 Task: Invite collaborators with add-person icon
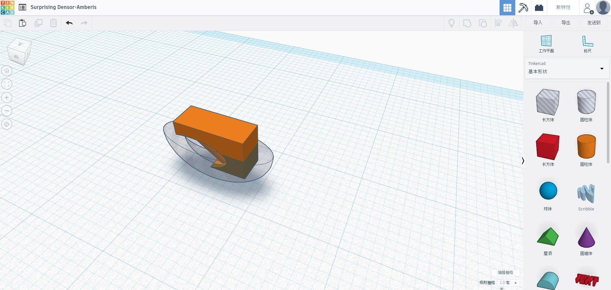588,8
